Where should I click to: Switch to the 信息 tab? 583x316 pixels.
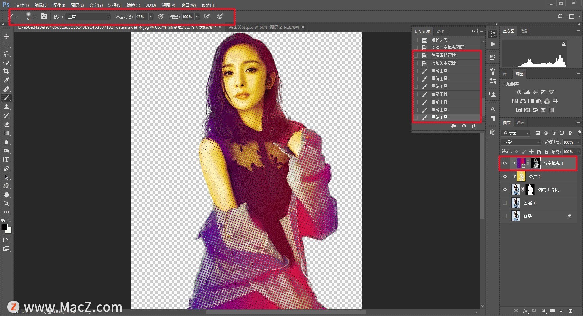(x=524, y=31)
